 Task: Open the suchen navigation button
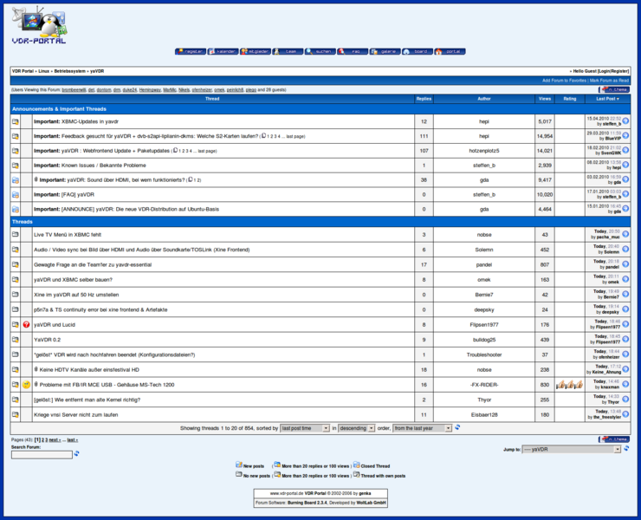pyautogui.click(x=320, y=51)
